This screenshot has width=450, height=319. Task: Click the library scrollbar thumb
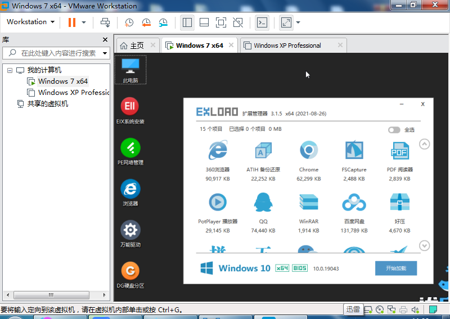(x=51, y=295)
